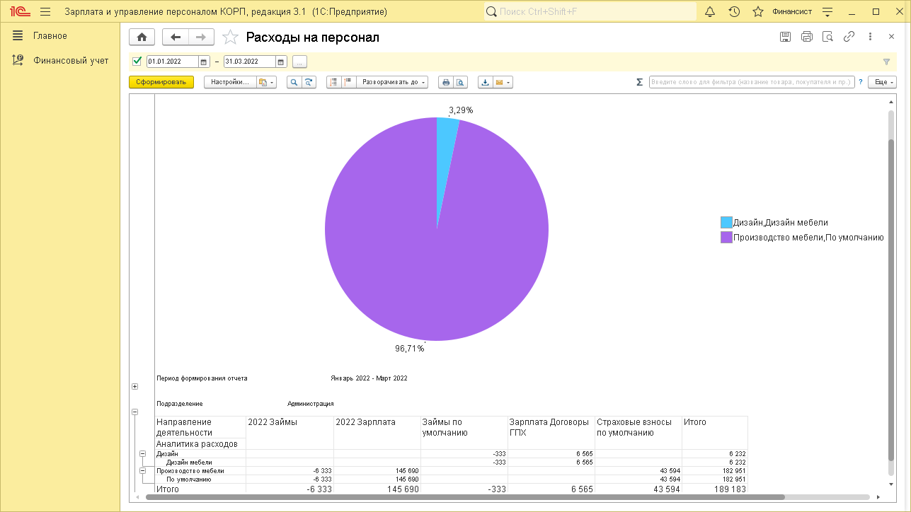The width and height of the screenshot is (911, 512).
Task: Collapse the Производство мебели row group
Action: [x=142, y=470]
